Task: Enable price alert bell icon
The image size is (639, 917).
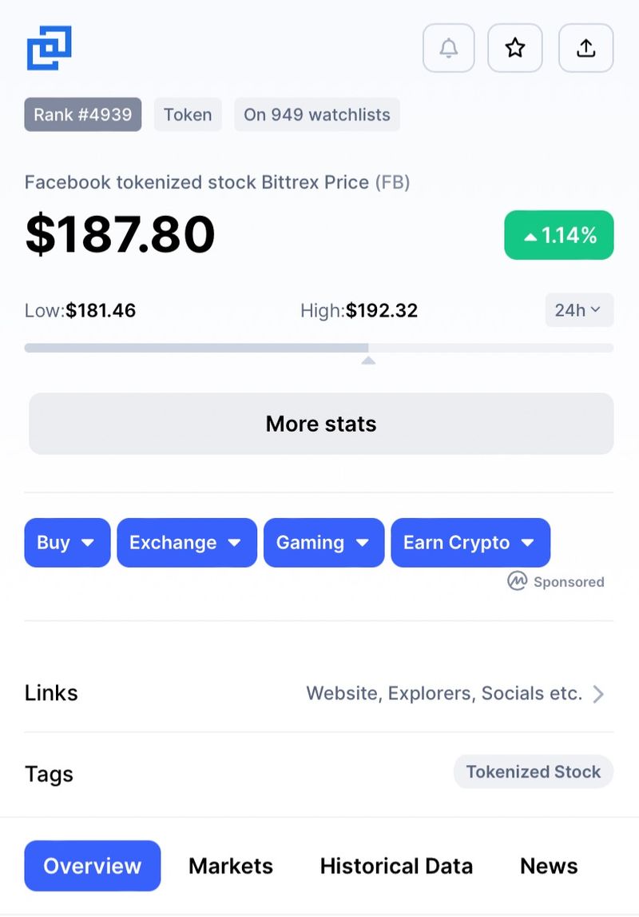Action: pyautogui.click(x=449, y=48)
